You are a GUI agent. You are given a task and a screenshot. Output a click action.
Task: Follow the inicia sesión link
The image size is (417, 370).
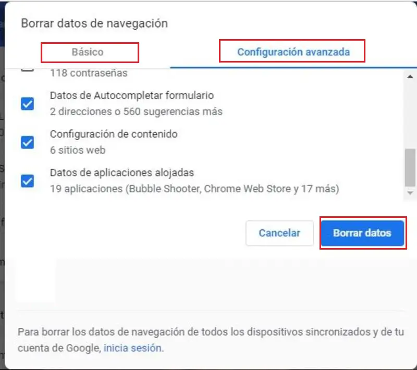(x=133, y=347)
